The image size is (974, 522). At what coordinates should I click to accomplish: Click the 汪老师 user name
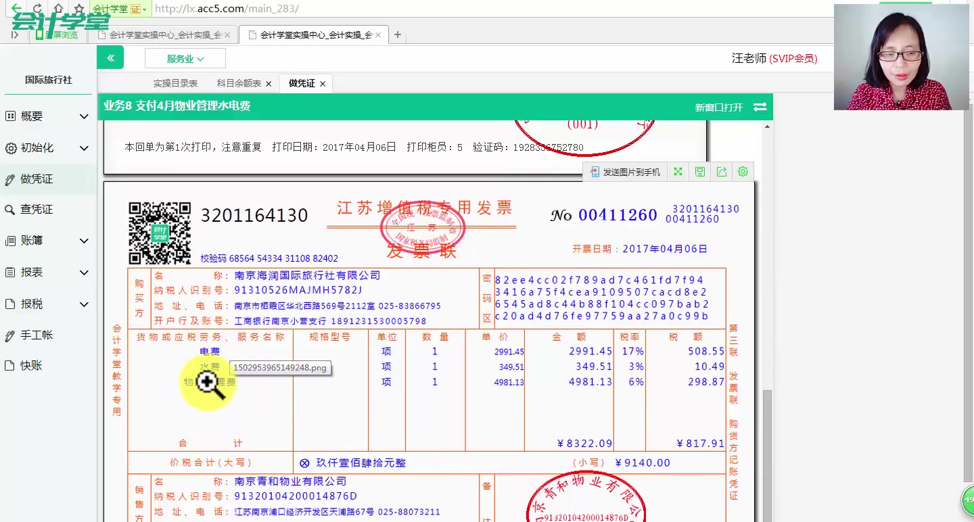(749, 59)
